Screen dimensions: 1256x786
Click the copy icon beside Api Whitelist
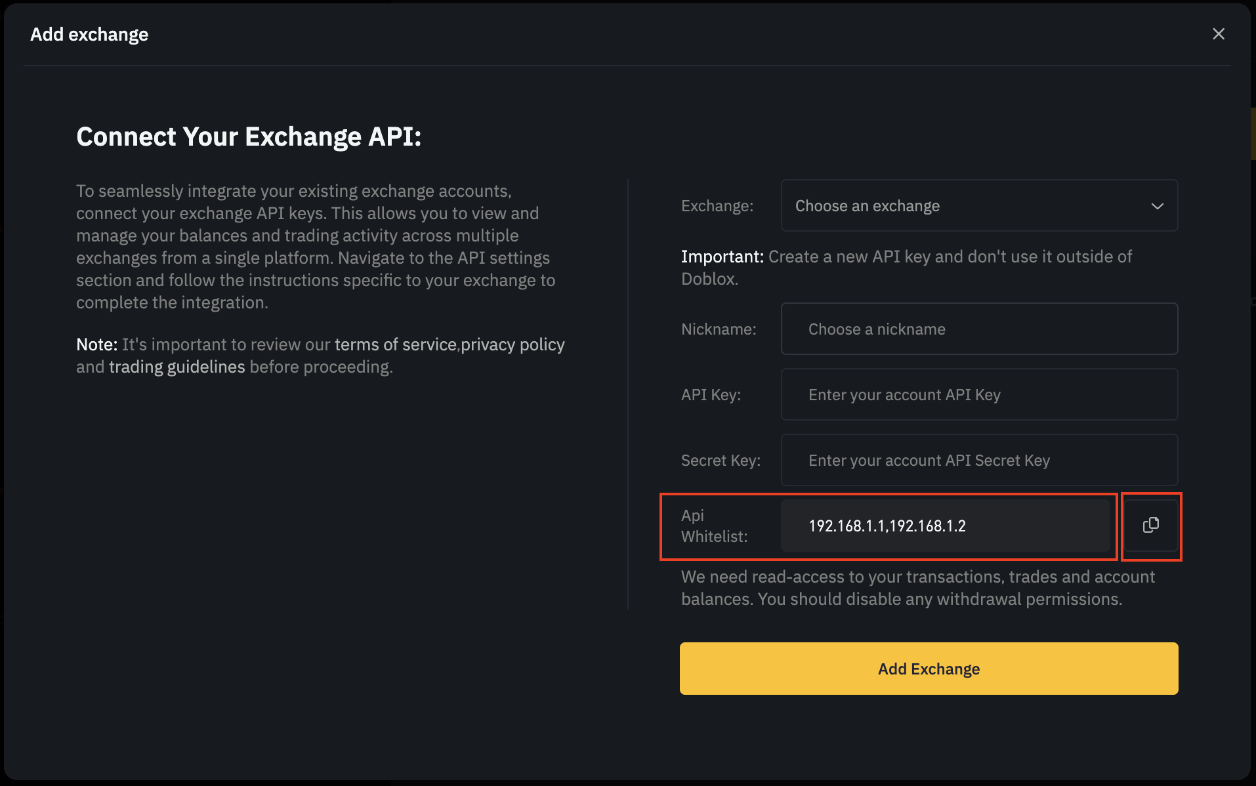coord(1150,526)
